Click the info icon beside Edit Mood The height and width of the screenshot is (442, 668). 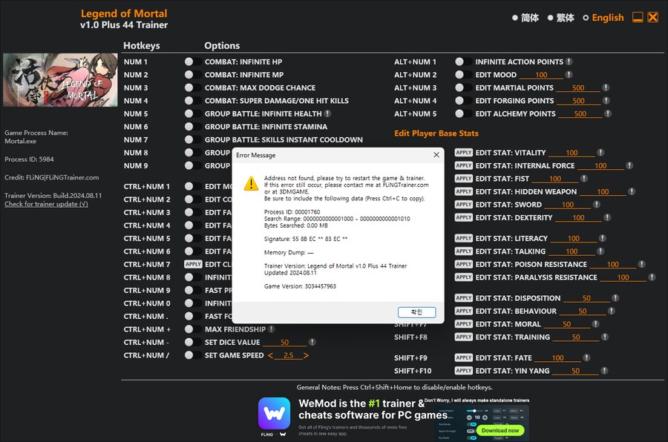[x=569, y=74]
